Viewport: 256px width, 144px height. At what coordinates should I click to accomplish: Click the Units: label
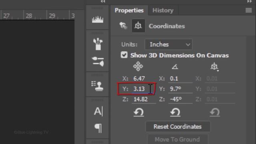(129, 44)
